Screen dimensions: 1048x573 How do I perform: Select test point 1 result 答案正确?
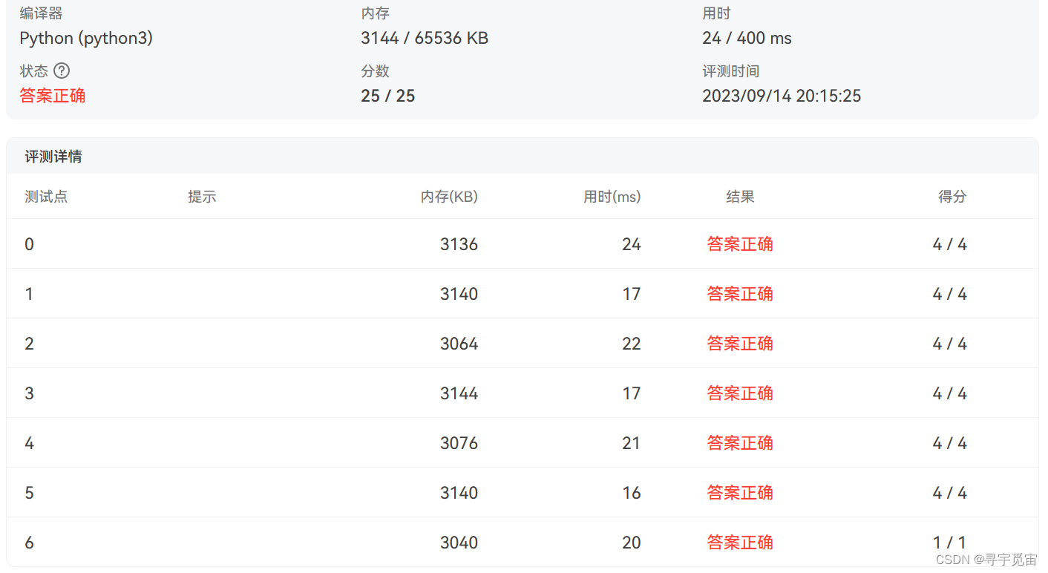pyautogui.click(x=740, y=294)
